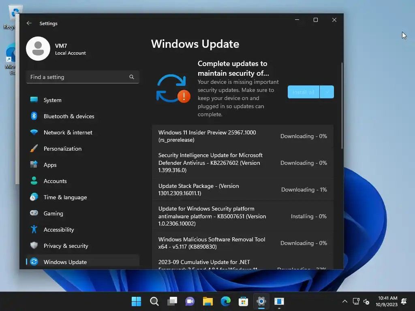Click the Settings gear on taskbar

[261, 301]
